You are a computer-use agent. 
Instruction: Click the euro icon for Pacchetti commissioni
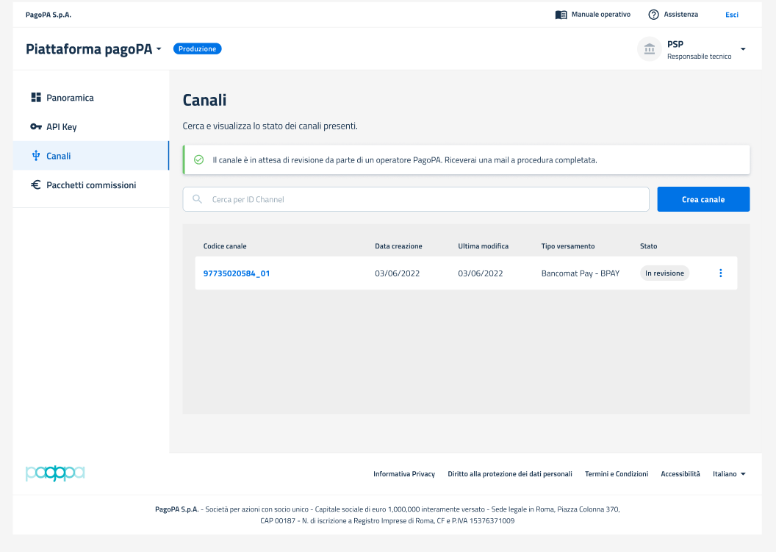[x=36, y=185]
